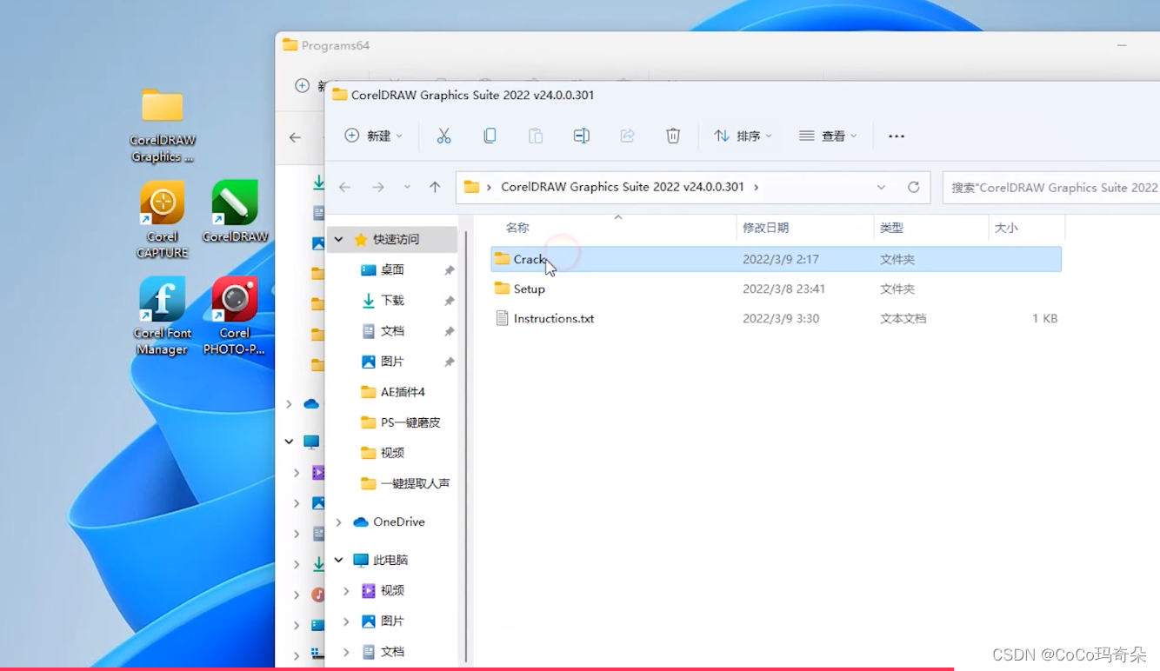
Task: Open AE插件4 folder in sidebar
Action: (403, 392)
